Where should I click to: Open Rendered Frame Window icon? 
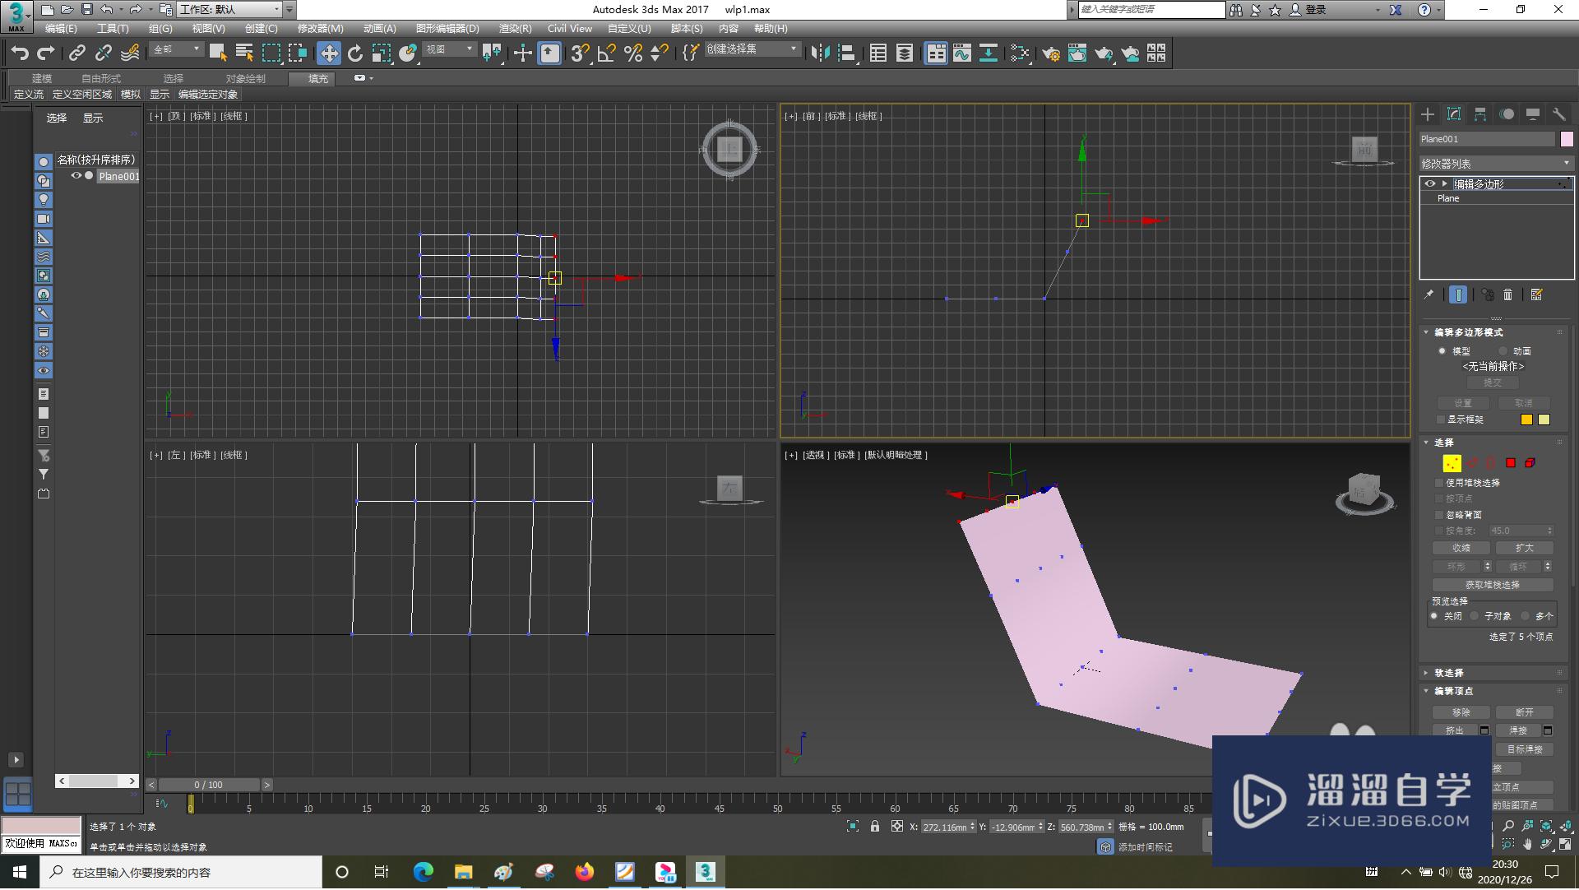point(1077,53)
